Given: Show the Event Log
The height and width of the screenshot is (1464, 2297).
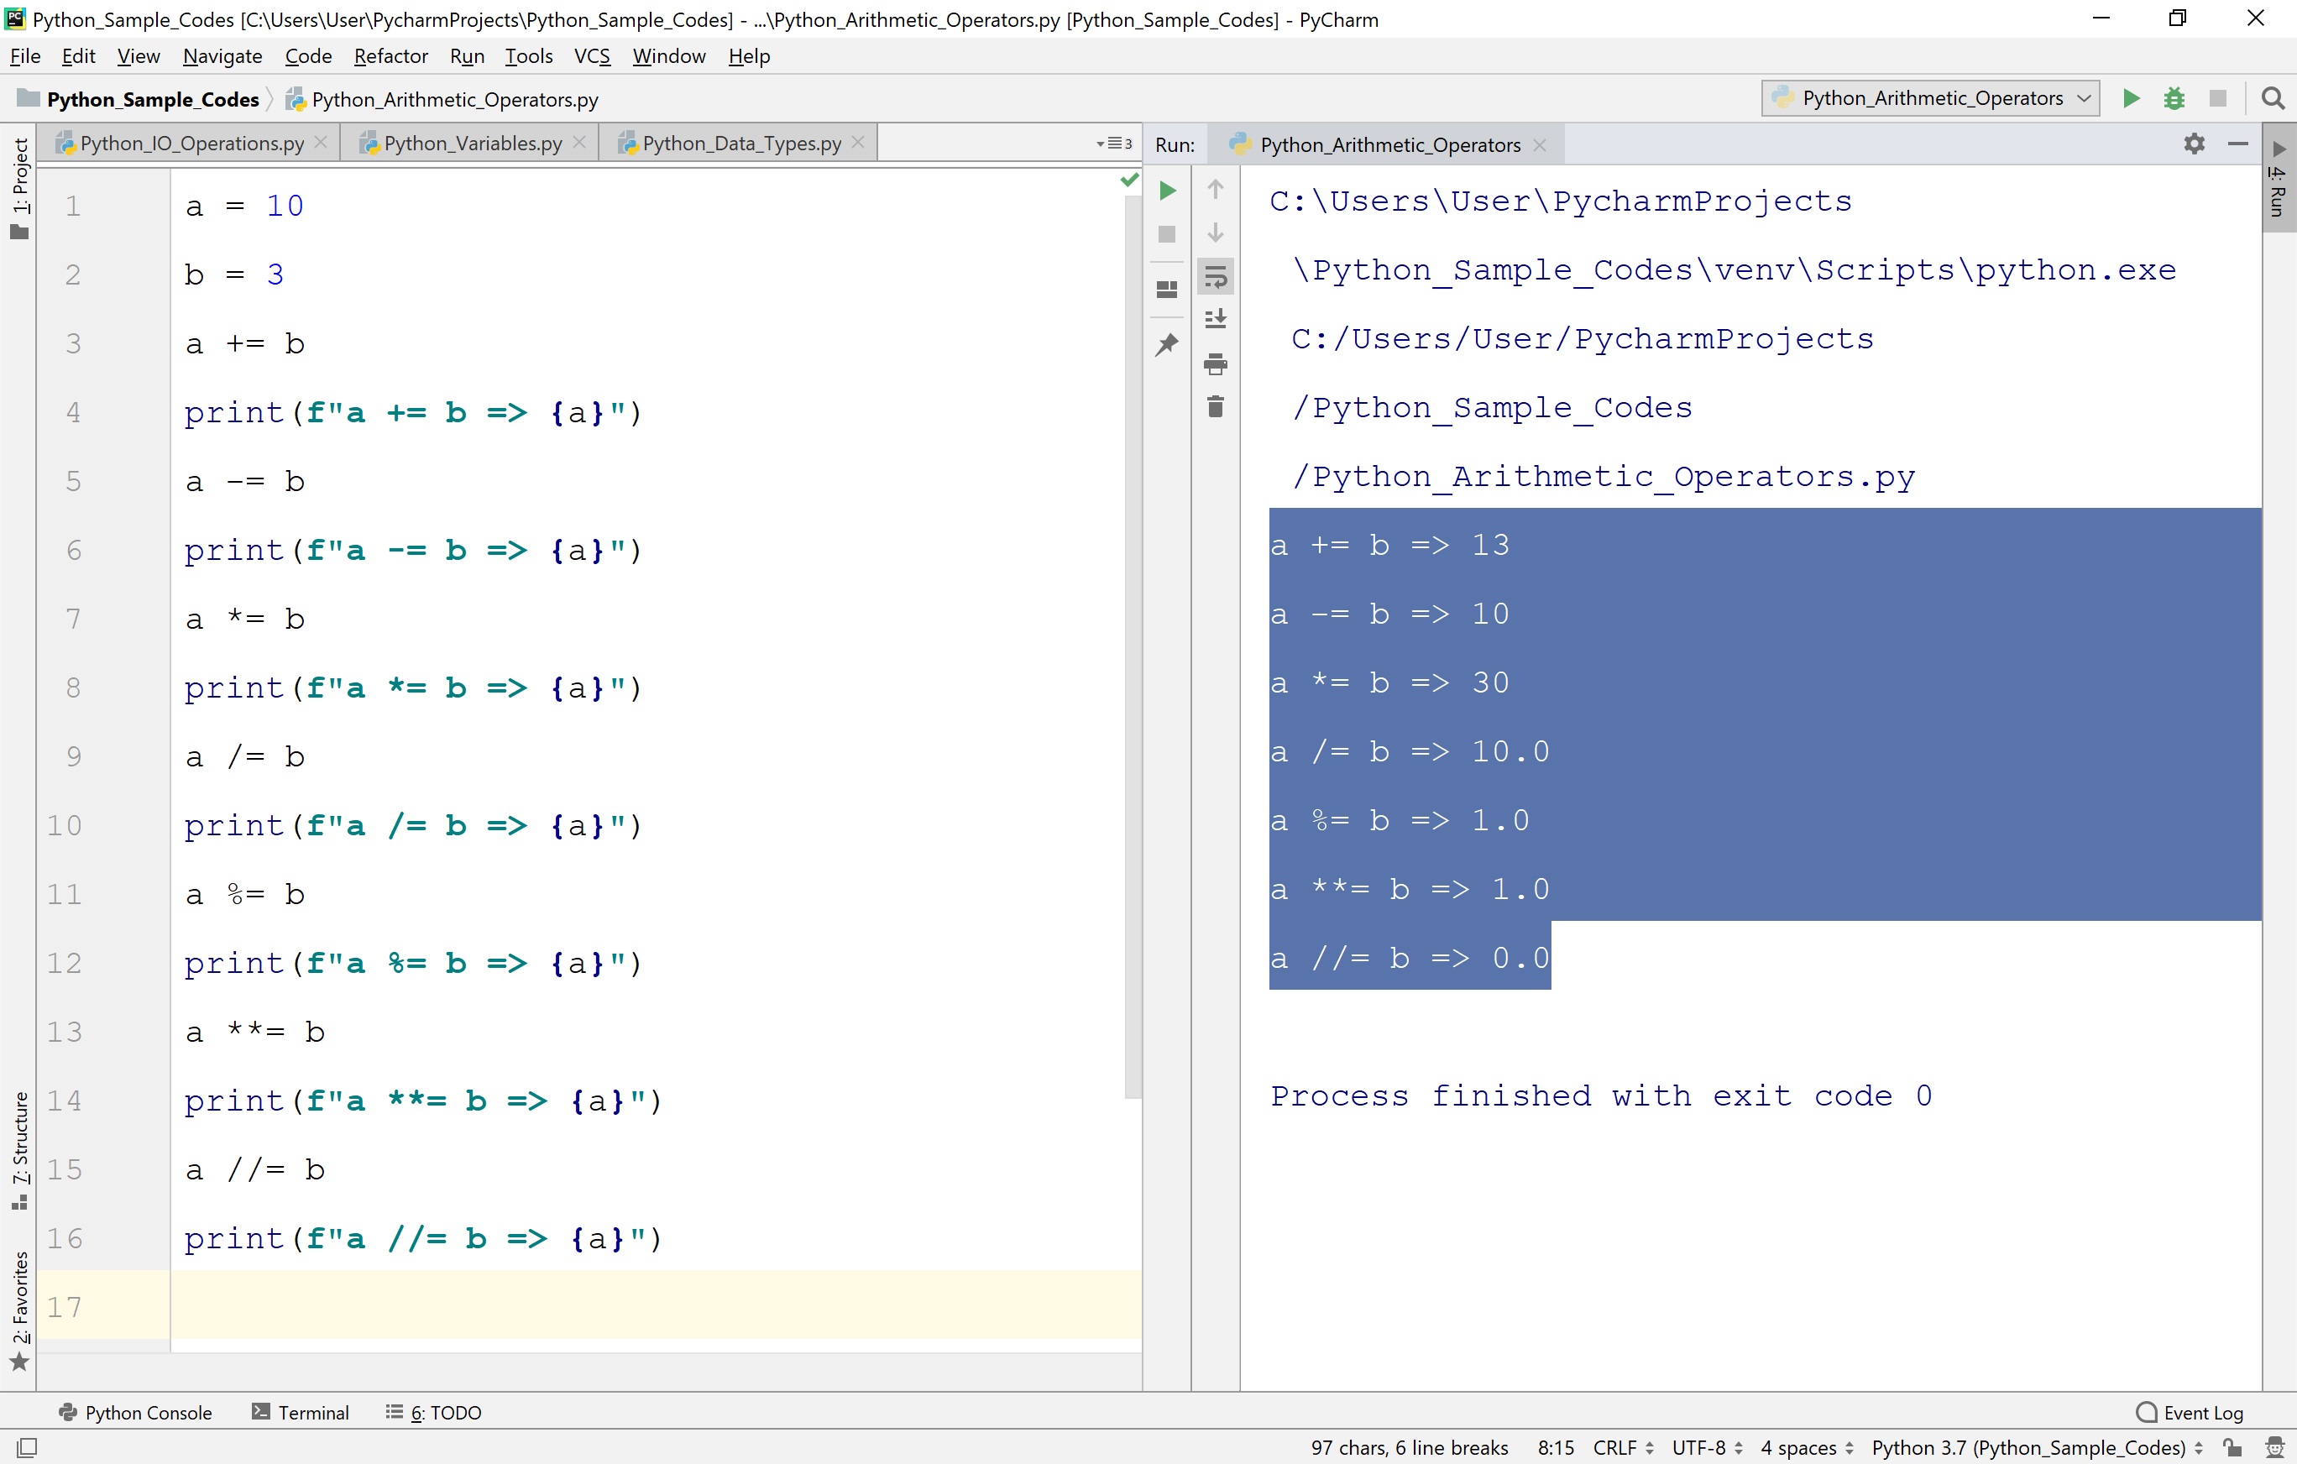Looking at the screenshot, I should 2190,1413.
